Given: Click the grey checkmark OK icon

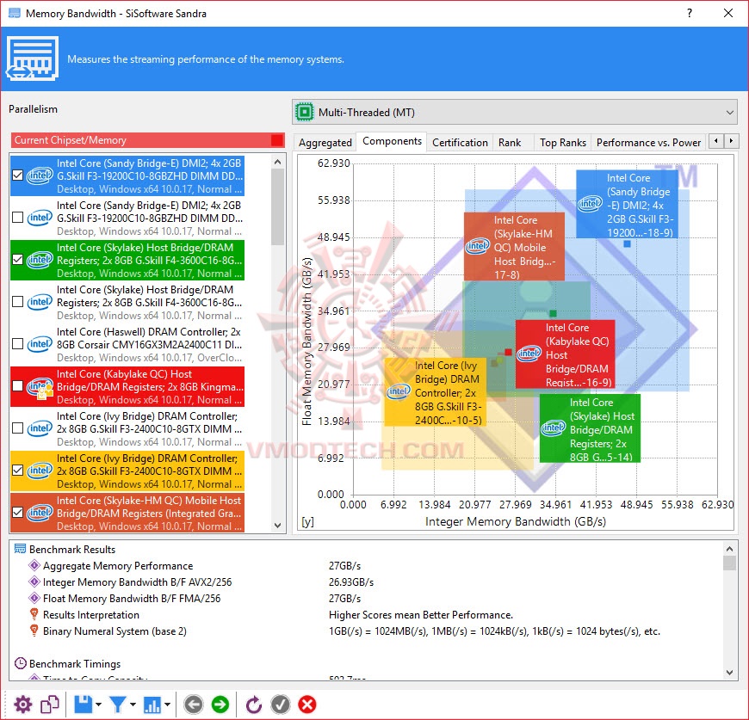Looking at the screenshot, I should pyautogui.click(x=281, y=705).
